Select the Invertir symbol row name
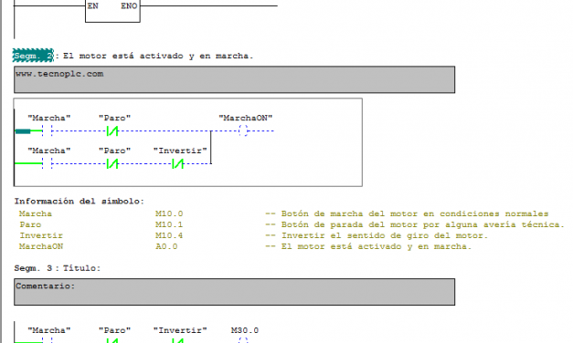This screenshot has height=343, width=573. [41, 235]
